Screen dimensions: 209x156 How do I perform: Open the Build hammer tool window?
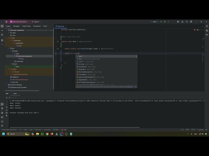pyautogui.click(x=2, y=109)
